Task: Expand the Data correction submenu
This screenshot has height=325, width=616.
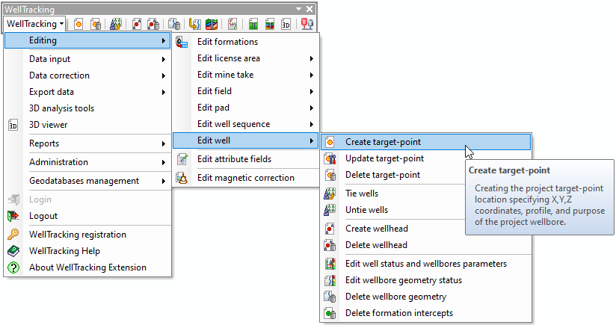Action: [x=87, y=75]
